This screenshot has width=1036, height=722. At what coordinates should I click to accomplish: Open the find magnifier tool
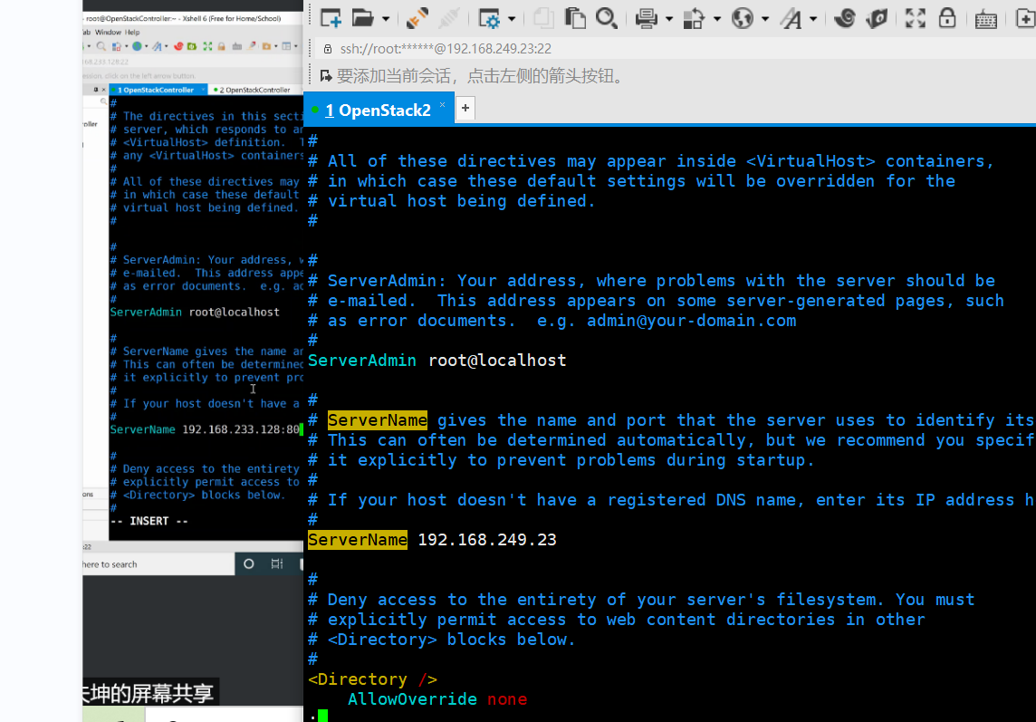[607, 18]
